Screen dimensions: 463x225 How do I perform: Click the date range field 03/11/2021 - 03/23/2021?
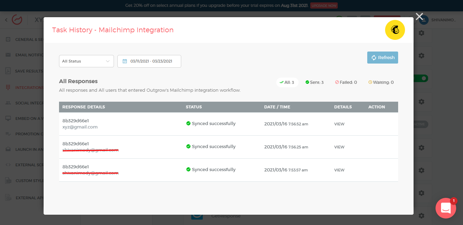tap(149, 61)
